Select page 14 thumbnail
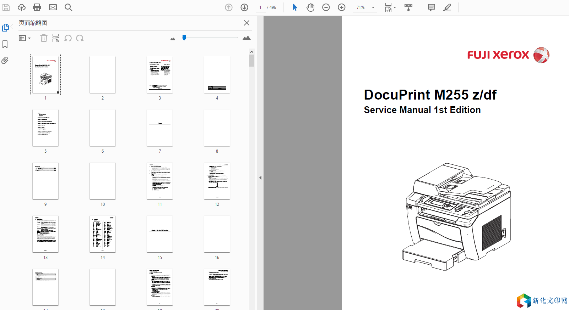 point(103,234)
